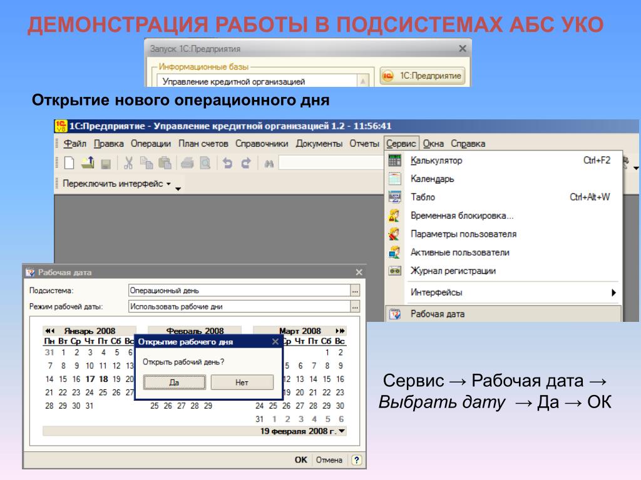The height and width of the screenshot is (480, 641).
Task: Close the Открытие рабочего дня dialog
Action: point(275,342)
